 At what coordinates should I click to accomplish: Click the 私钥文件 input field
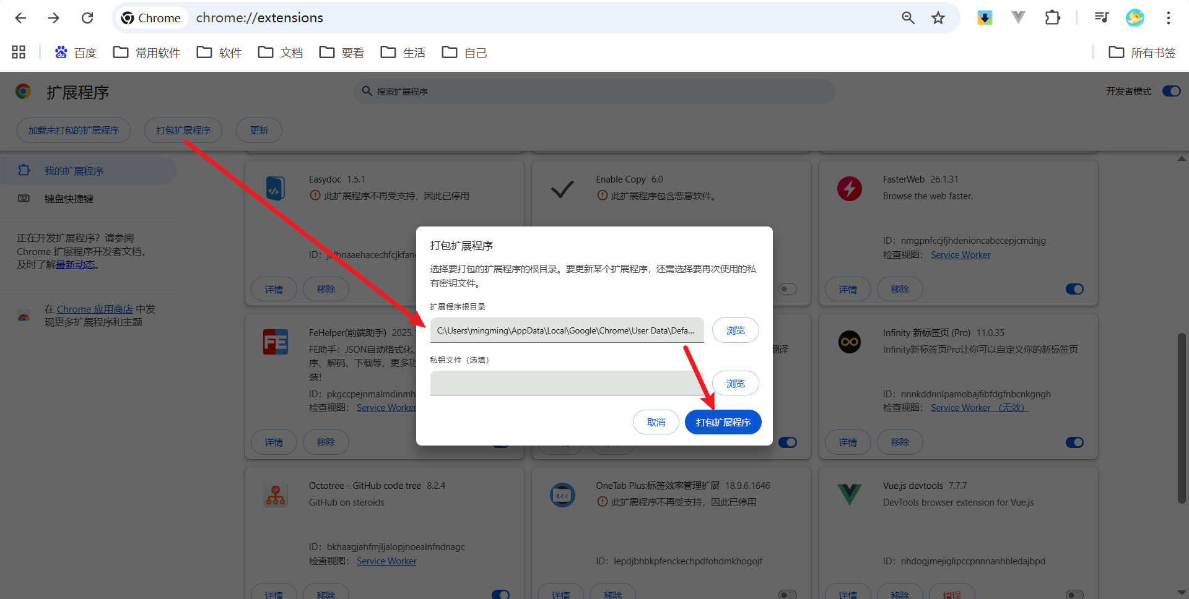567,383
